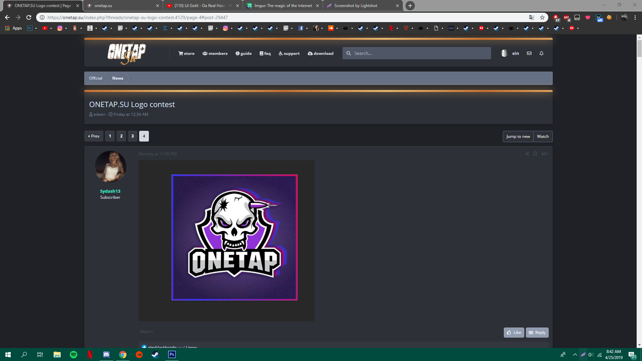Open the volume control in the tray
This screenshot has width=642, height=361.
(x=591, y=355)
